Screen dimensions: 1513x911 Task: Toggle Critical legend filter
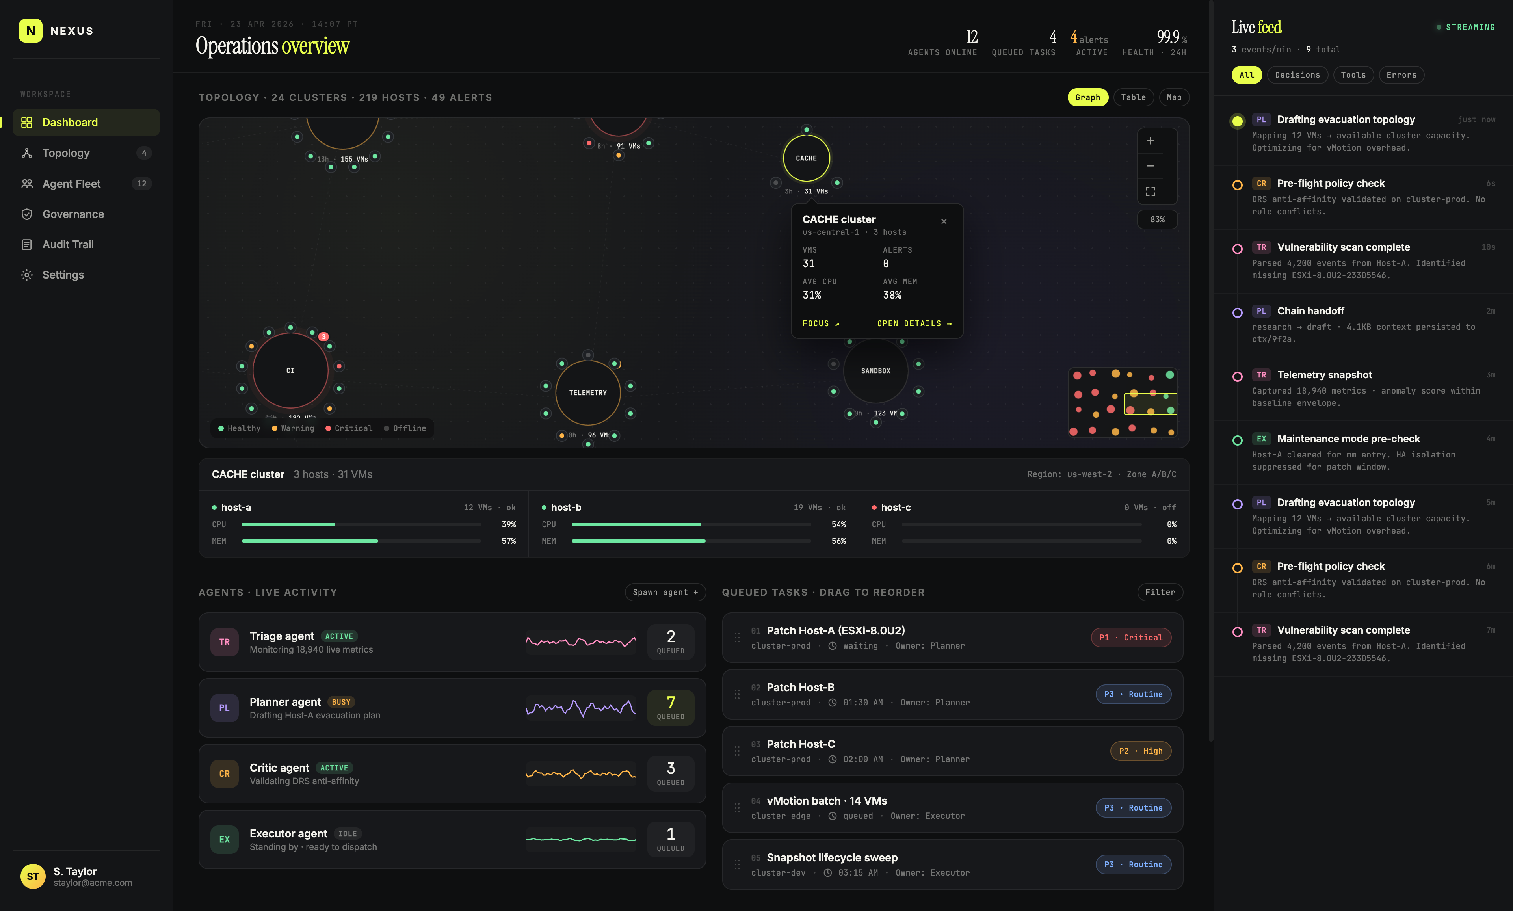pyautogui.click(x=349, y=428)
